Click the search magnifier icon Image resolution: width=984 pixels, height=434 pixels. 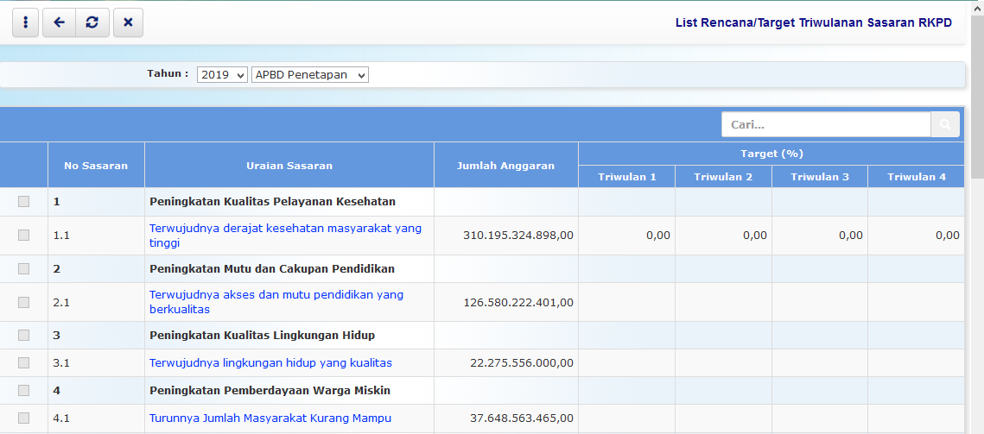[945, 125]
